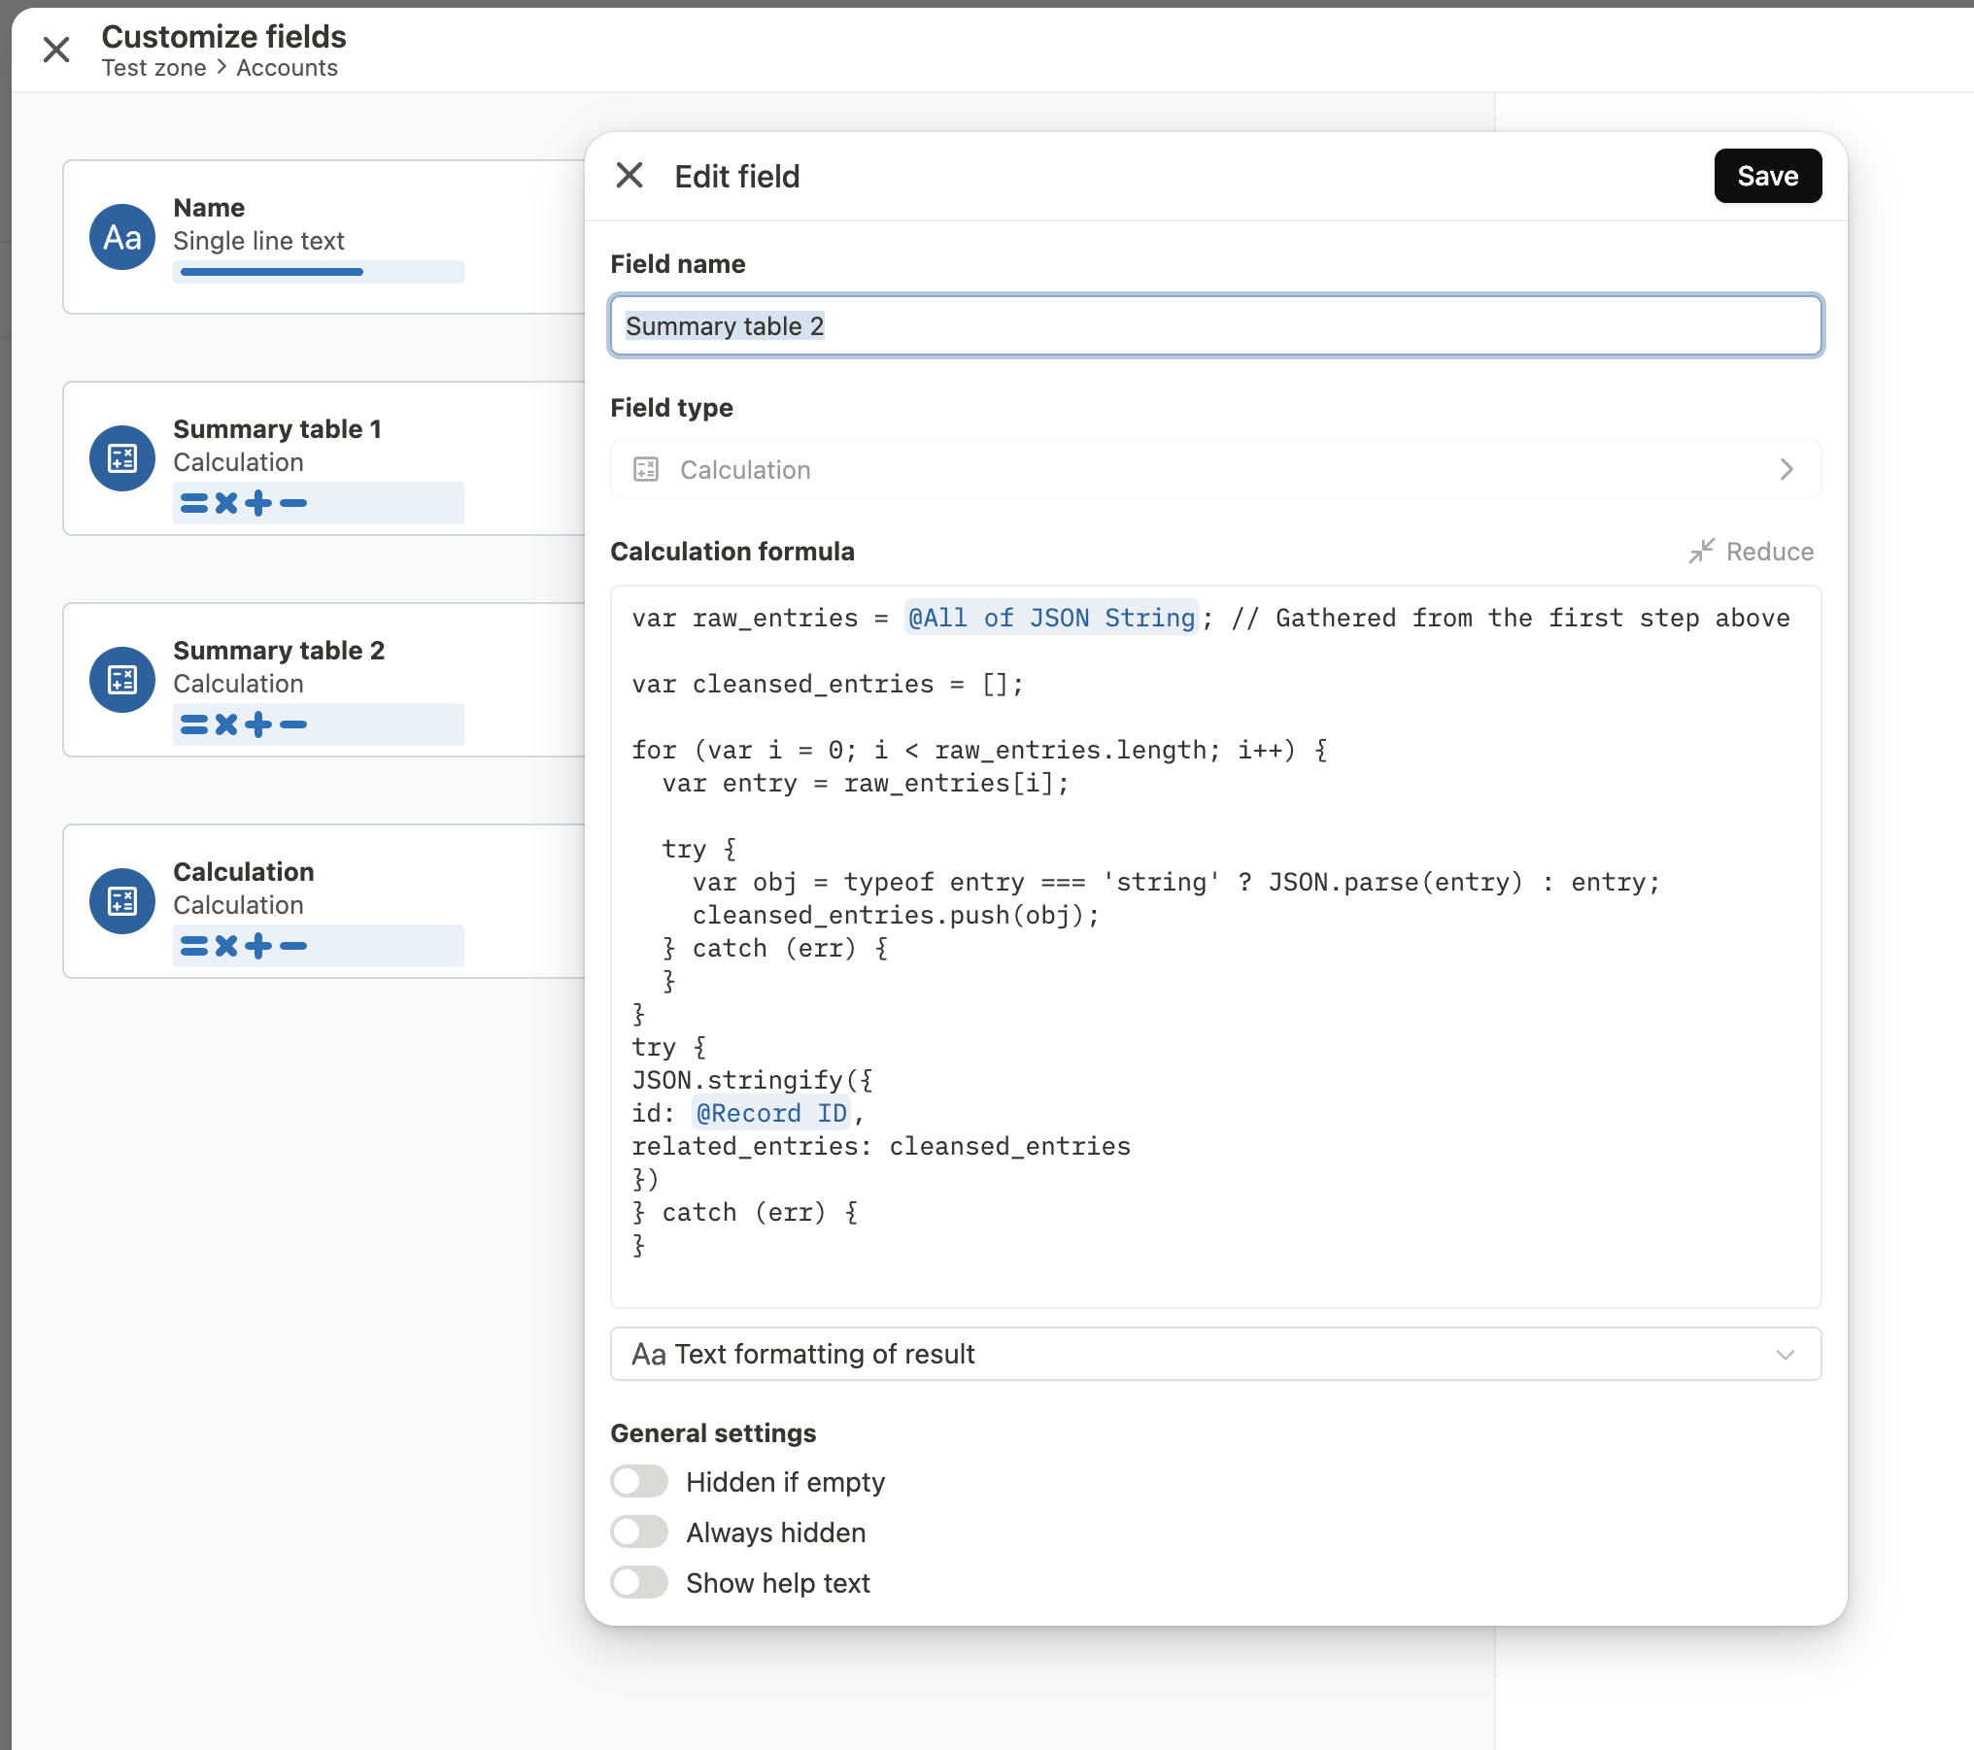The image size is (1974, 1750).
Task: Open the Field type Calculation chevron
Action: [1786, 470]
